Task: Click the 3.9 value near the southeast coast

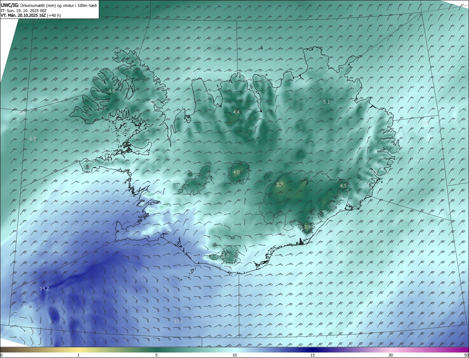Action: tap(307, 227)
